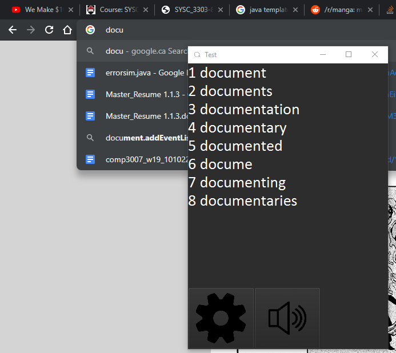This screenshot has width=396, height=353.
Task: Open comp3007_w19 document suggestion
Action: pyautogui.click(x=137, y=159)
